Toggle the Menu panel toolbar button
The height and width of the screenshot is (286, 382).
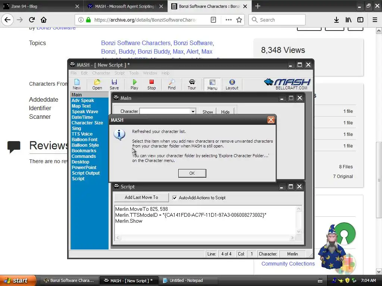(x=212, y=85)
